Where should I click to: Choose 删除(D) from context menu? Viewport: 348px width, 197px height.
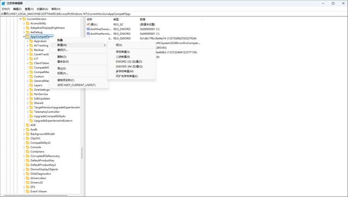(79, 57)
